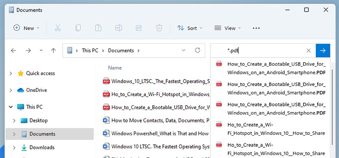The height and width of the screenshot is (158, 339).
Task: Choose second Bootable_USB_Drive search suggestion
Action: 271,88
